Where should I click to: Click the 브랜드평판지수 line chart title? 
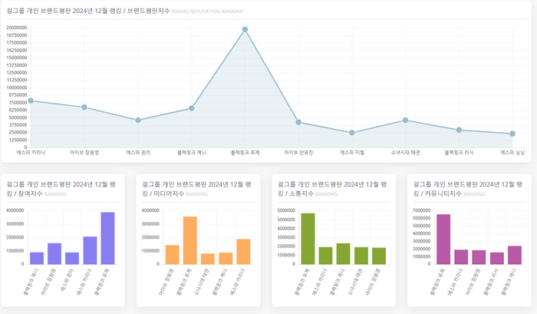[x=88, y=11]
